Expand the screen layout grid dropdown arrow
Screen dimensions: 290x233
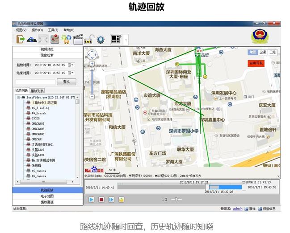(126, 39)
